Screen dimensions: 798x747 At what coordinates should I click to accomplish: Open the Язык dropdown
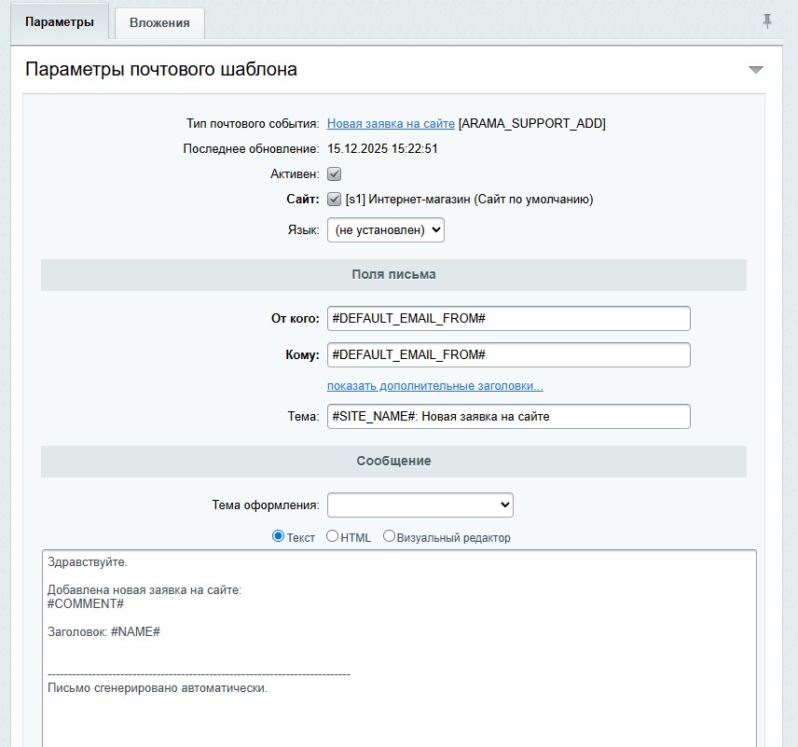point(385,229)
